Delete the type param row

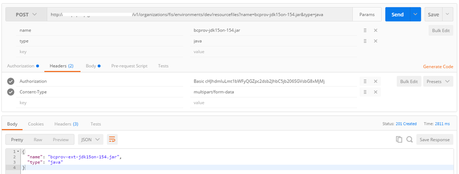[375, 41]
